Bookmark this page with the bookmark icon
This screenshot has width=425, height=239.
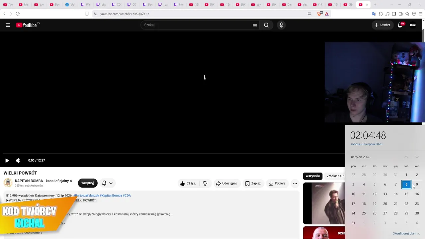pos(87,14)
